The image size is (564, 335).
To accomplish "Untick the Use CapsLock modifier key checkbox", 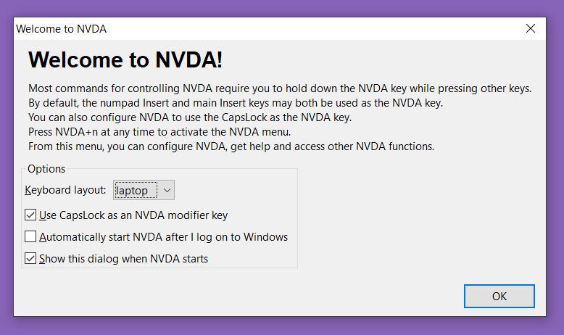I will (30, 215).
